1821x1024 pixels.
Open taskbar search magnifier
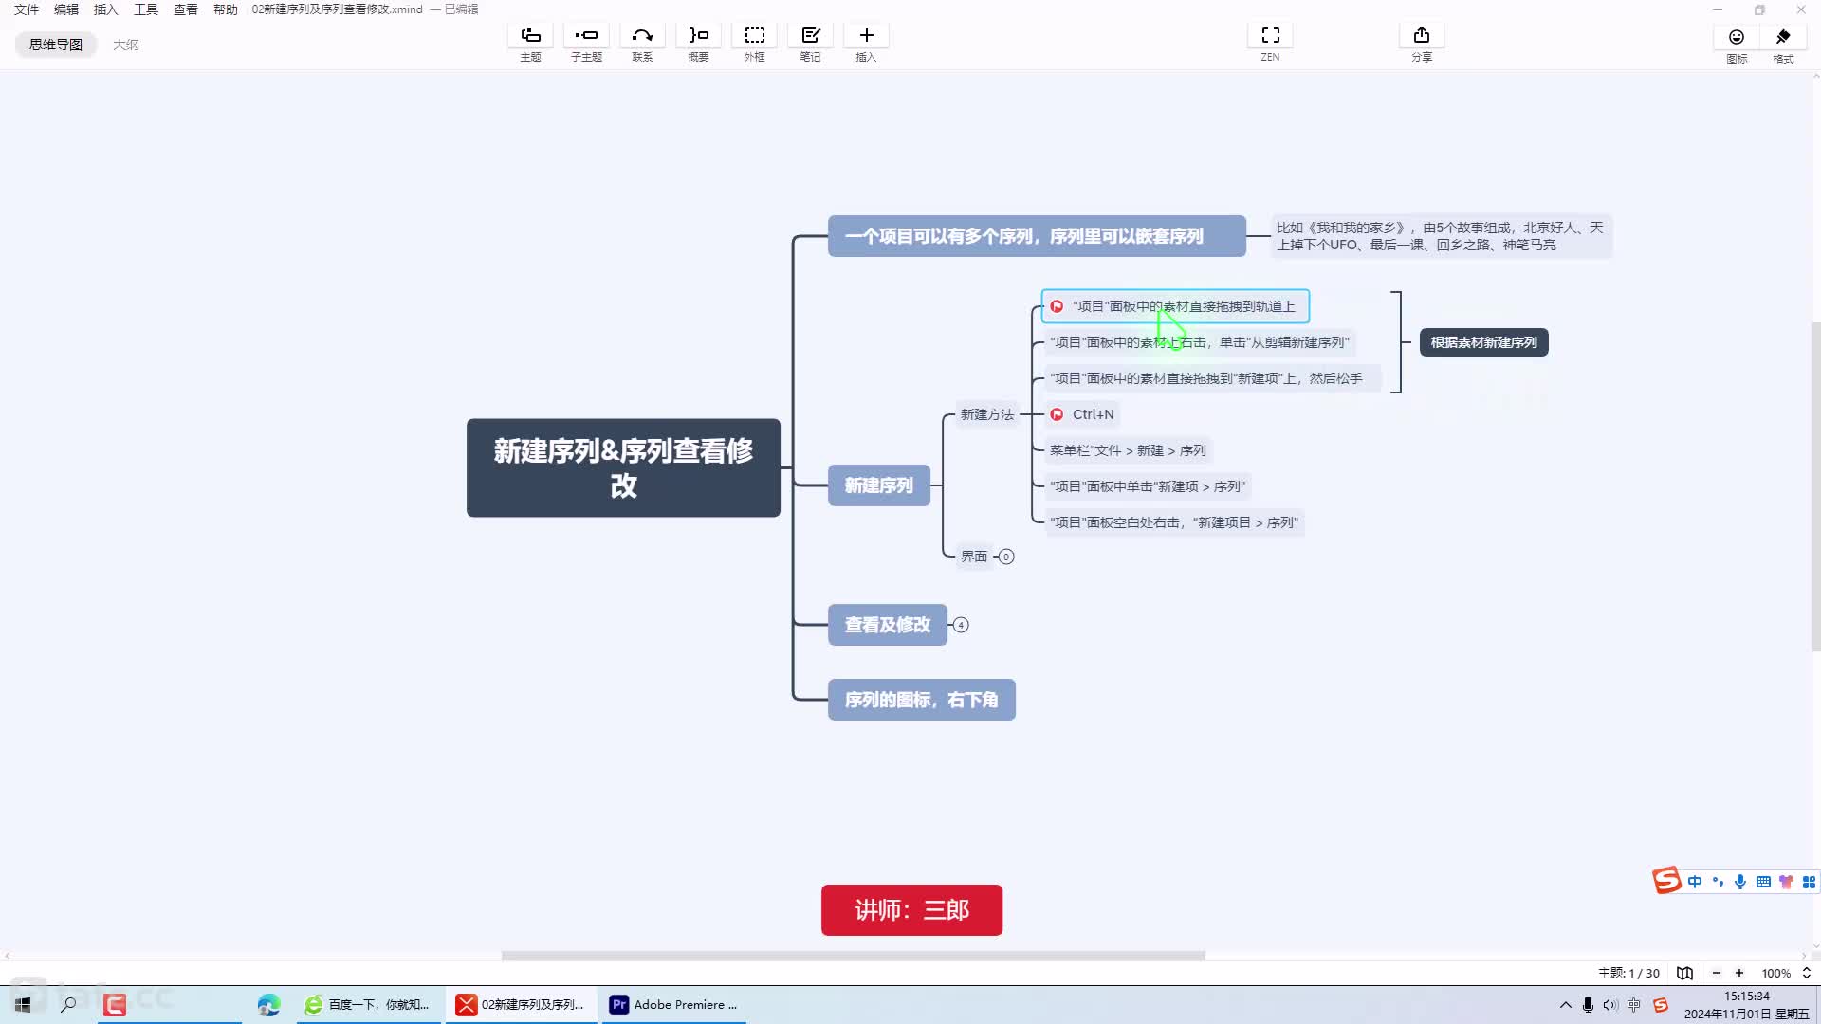click(x=68, y=1004)
